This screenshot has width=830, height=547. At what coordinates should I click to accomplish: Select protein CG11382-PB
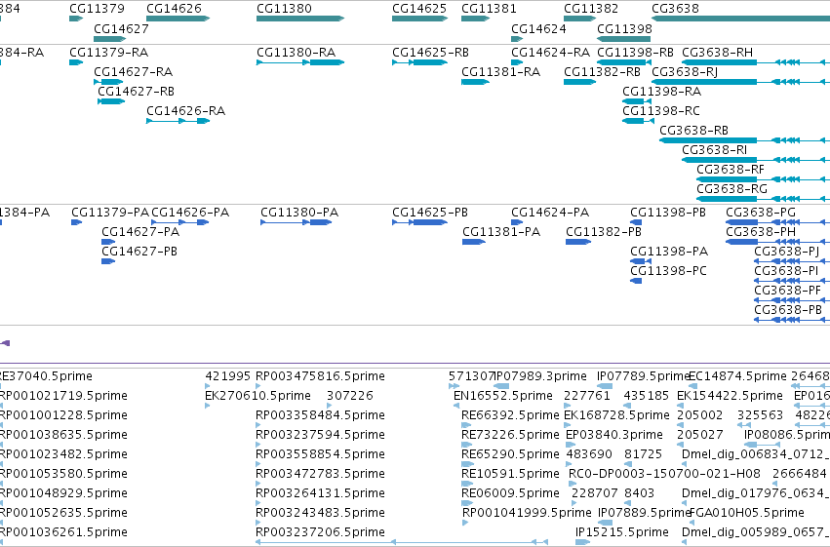(578, 242)
